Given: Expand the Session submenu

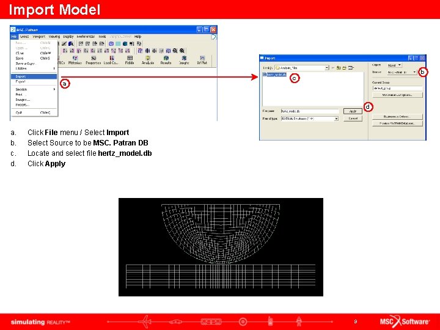Looking at the screenshot, I should point(34,89).
